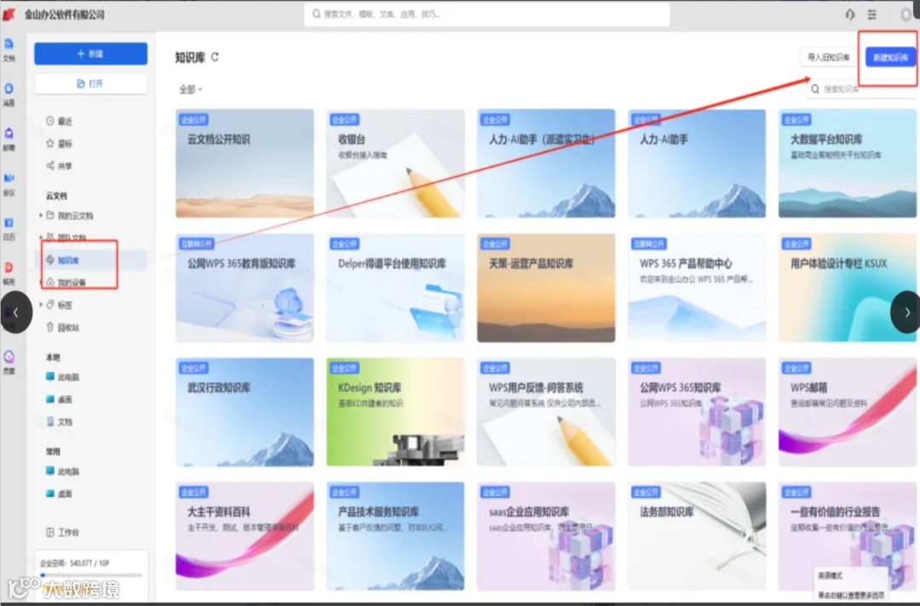Open 我的设备 in sidebar
The height and width of the screenshot is (606, 920).
click(66, 283)
